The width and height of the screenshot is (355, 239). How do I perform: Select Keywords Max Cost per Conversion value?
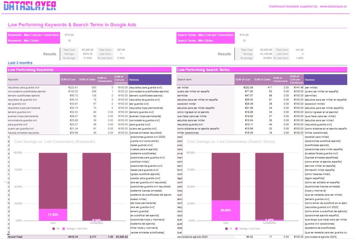coord(69,35)
